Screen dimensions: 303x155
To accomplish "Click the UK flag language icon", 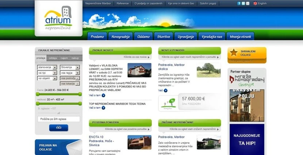I will (255, 3).
